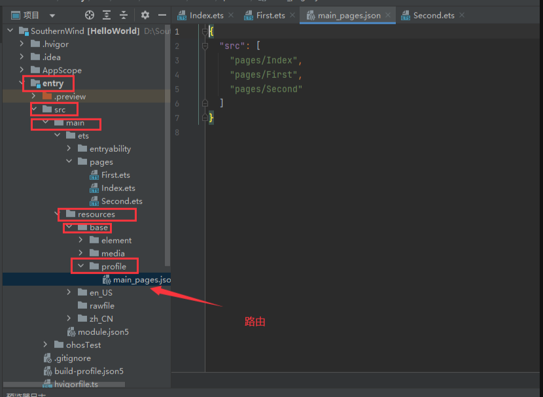Click the .preview orange folder icon
This screenshot has width=543, height=397.
tap(47, 96)
